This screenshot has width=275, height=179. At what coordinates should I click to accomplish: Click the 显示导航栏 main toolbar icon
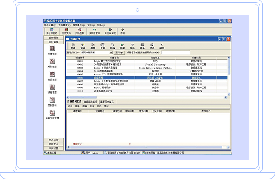(51, 31)
